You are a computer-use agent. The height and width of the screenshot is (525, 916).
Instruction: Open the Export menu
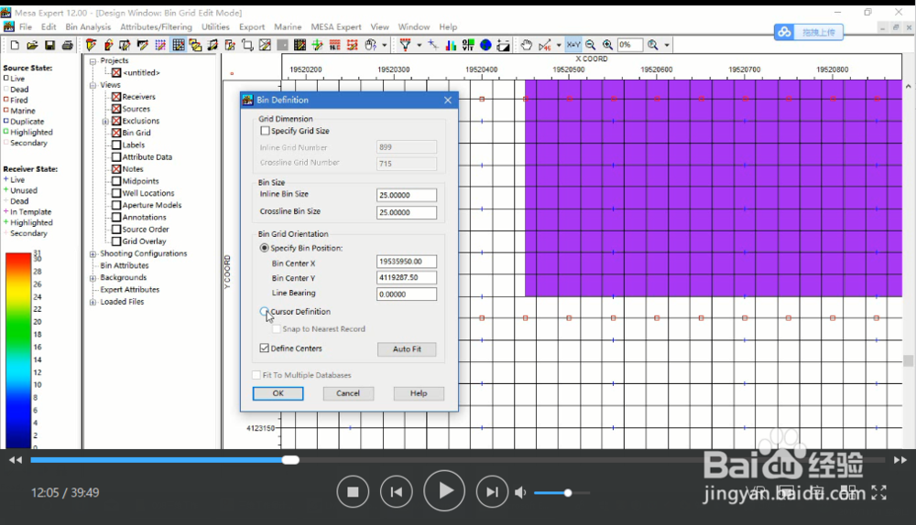[252, 27]
